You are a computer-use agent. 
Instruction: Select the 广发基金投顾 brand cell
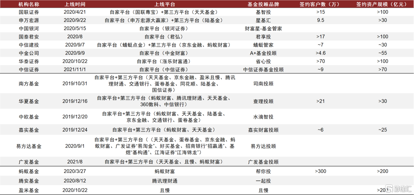[x=263, y=162]
